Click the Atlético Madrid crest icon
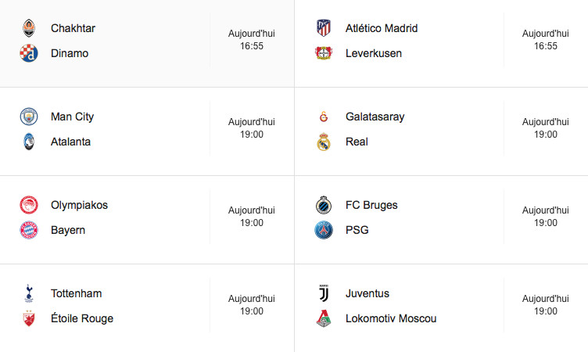Viewport: 588px width, 352px height. [324, 28]
